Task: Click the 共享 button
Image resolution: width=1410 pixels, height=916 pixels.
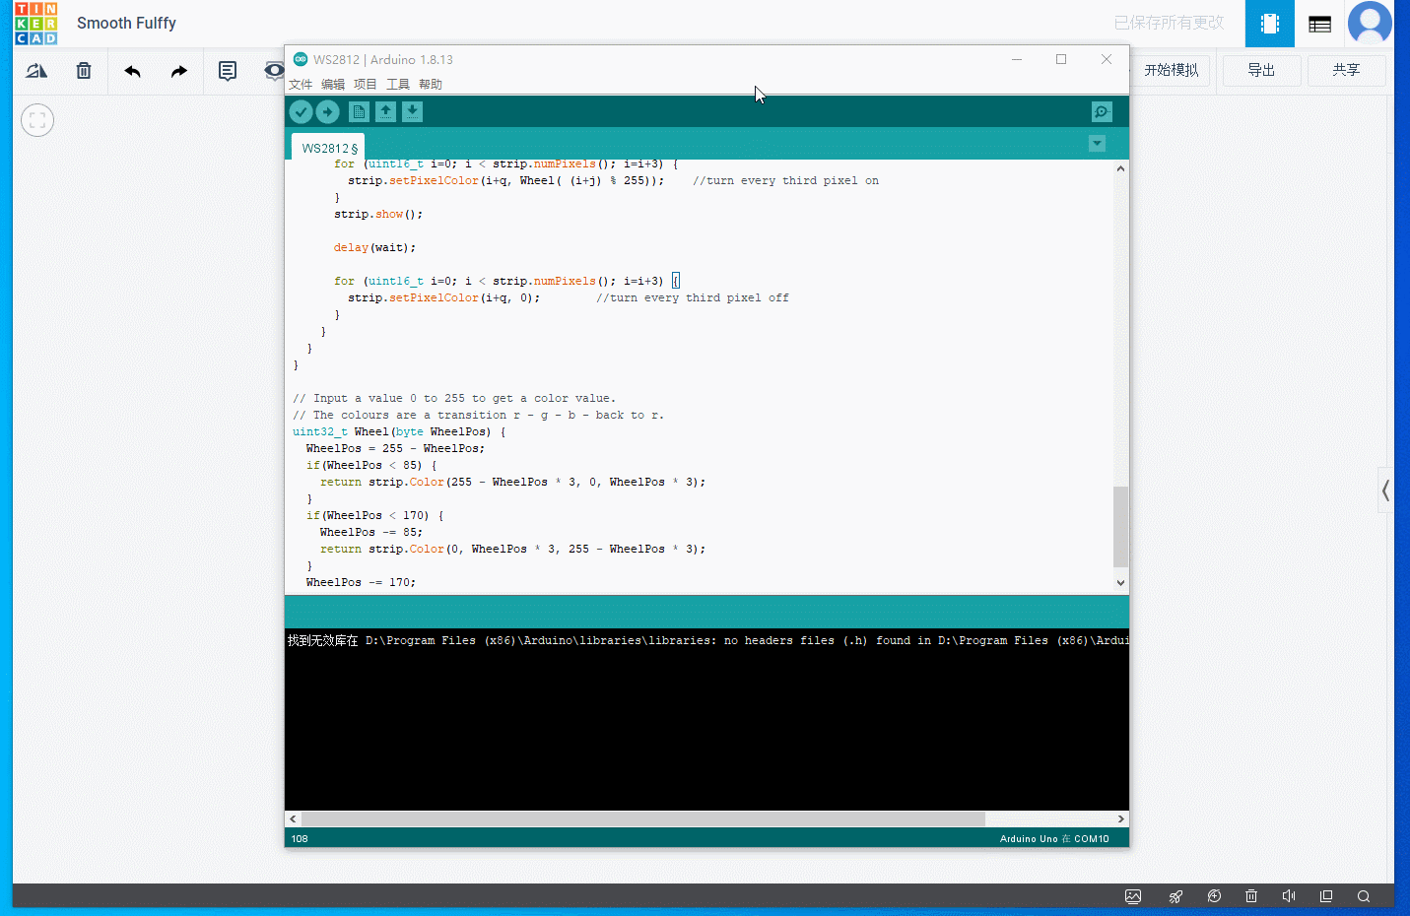Action: pyautogui.click(x=1347, y=70)
